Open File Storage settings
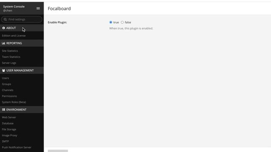This screenshot has height=152, width=271. coord(9,130)
